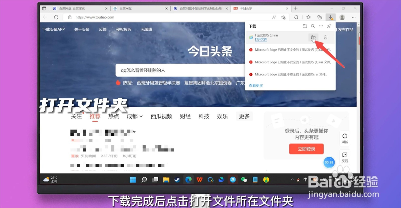Open the Collections icon

tap(320, 17)
